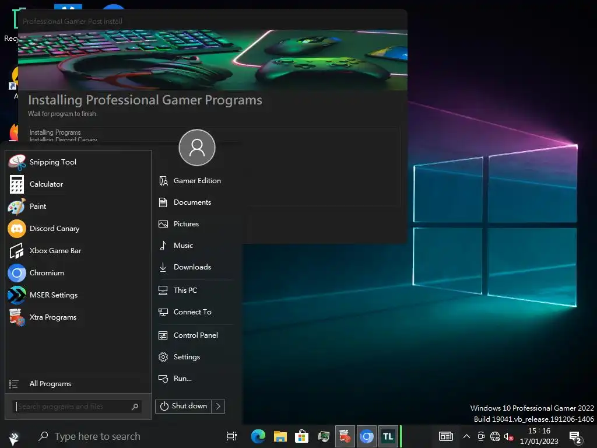Open Xtra Programs entry
Screen dimensions: 597x448
click(78, 317)
